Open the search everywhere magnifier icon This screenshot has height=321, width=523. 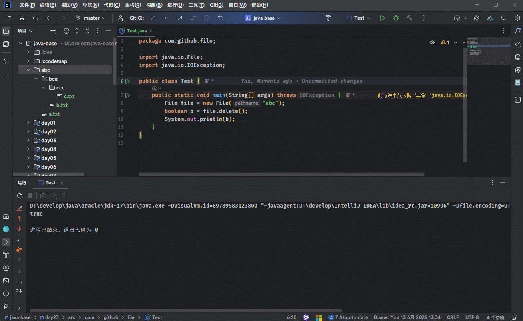(x=504, y=18)
